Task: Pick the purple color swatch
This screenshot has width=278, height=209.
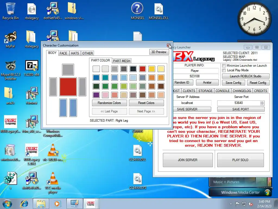Action: [96, 95]
